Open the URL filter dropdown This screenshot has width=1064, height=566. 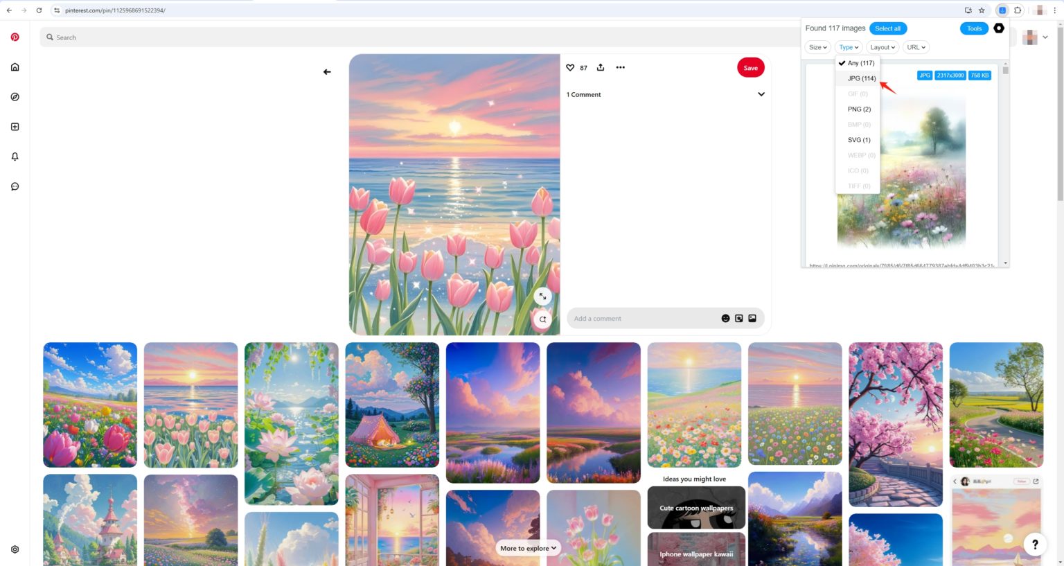(x=915, y=47)
